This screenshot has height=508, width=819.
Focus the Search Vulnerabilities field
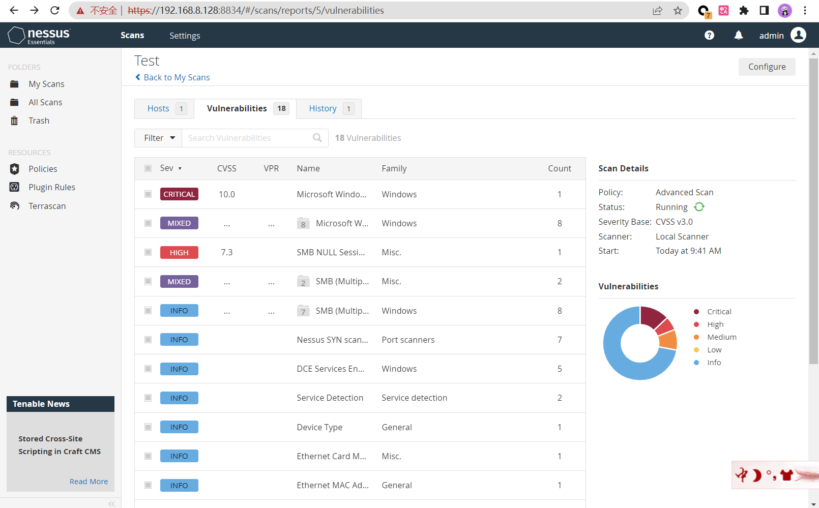click(255, 138)
